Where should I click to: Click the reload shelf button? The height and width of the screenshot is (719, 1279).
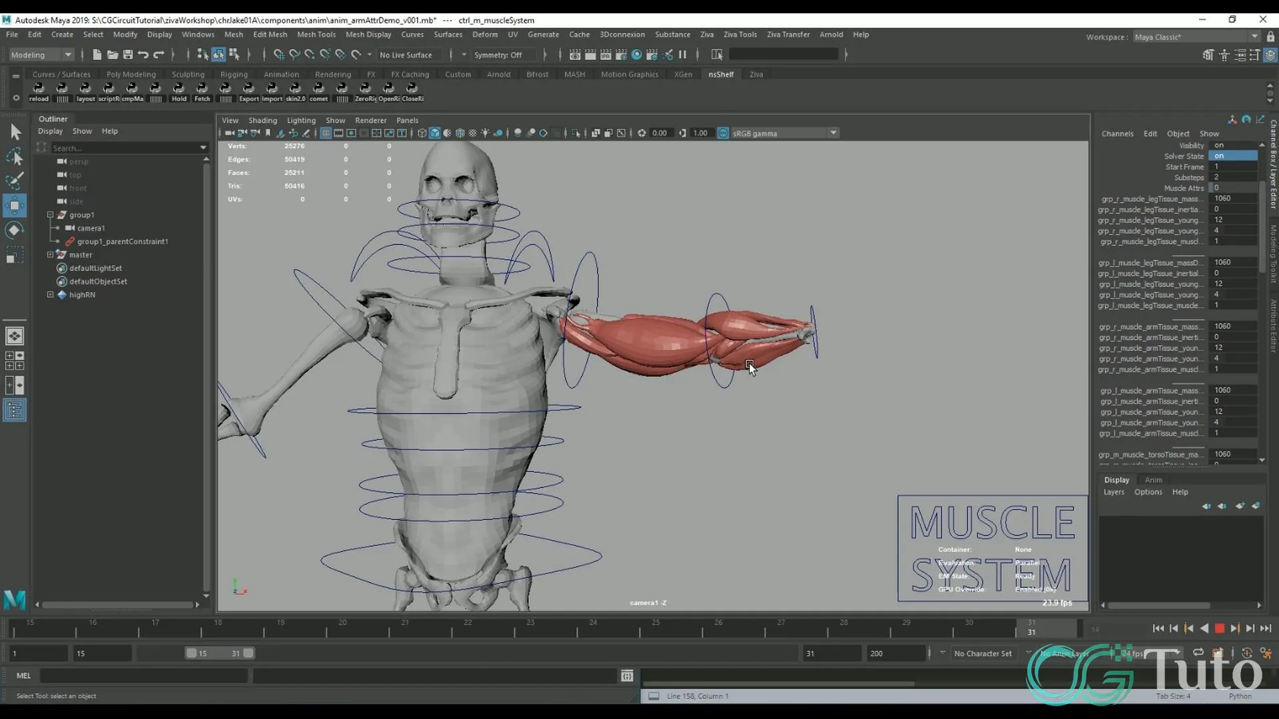pyautogui.click(x=39, y=91)
